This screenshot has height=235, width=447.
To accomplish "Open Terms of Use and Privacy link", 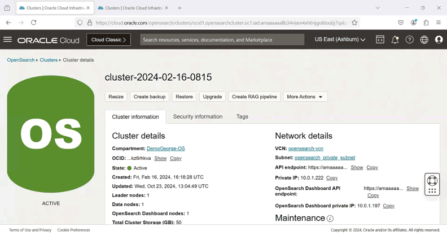I will [x=30, y=230].
